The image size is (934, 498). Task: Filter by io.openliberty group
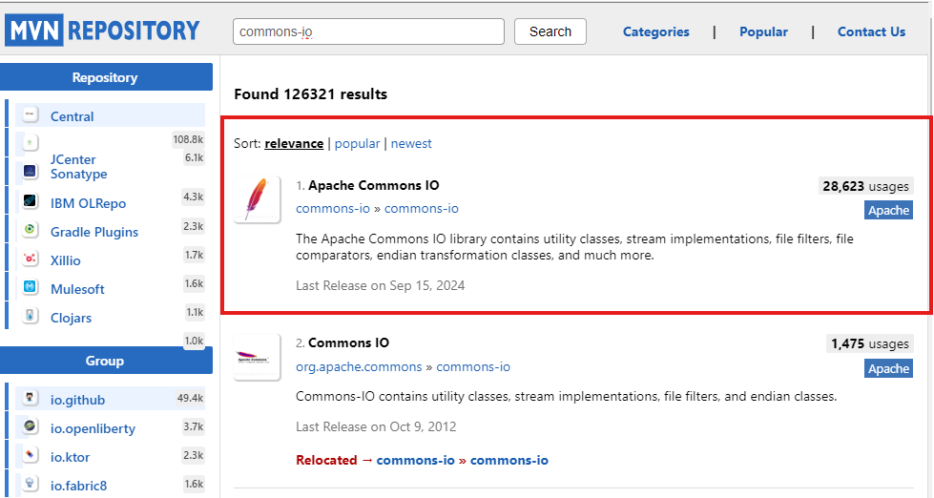(93, 429)
